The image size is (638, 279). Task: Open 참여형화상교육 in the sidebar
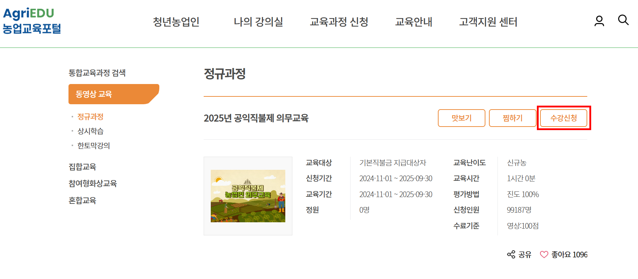click(93, 183)
